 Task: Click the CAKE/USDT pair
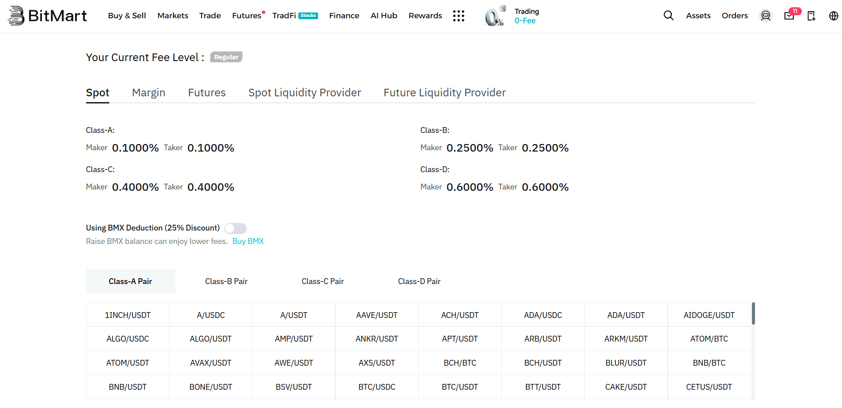626,387
